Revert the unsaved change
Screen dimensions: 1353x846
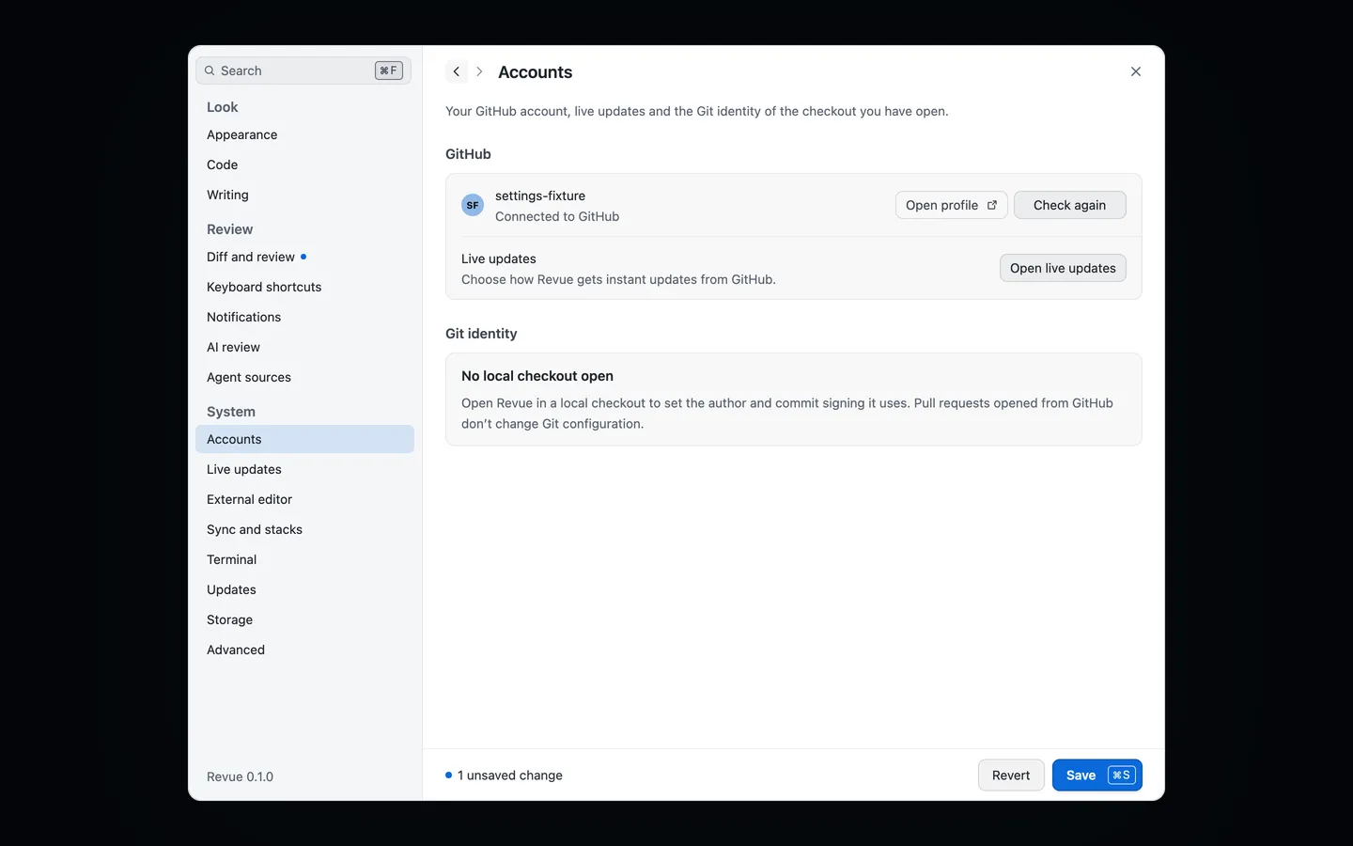pos(1011,775)
